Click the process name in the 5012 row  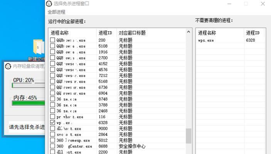73,141
